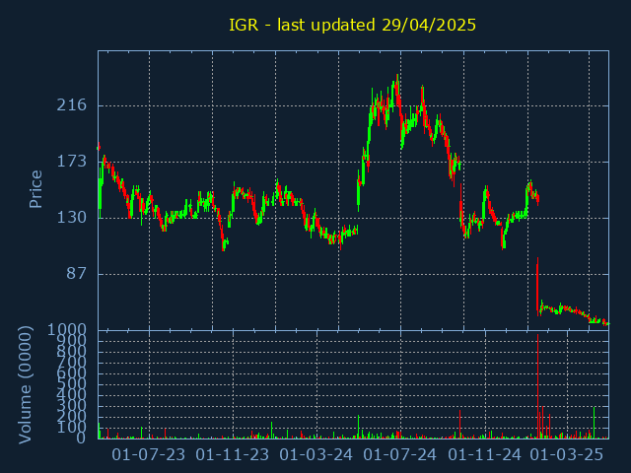This screenshot has height=473, width=631.
Task: Click the price level label 130
Action: click(72, 218)
